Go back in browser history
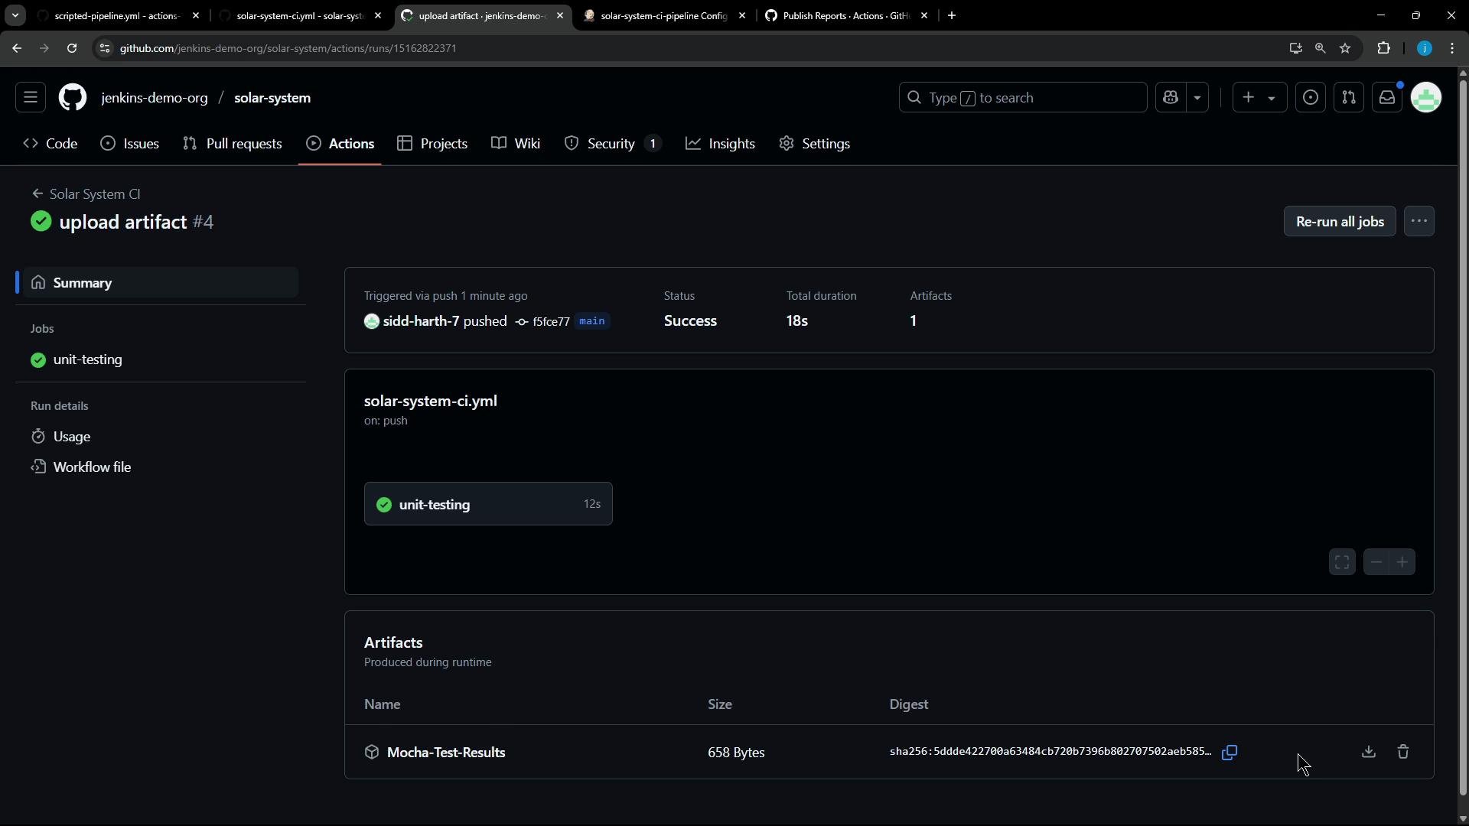Image resolution: width=1469 pixels, height=826 pixels. point(17,48)
